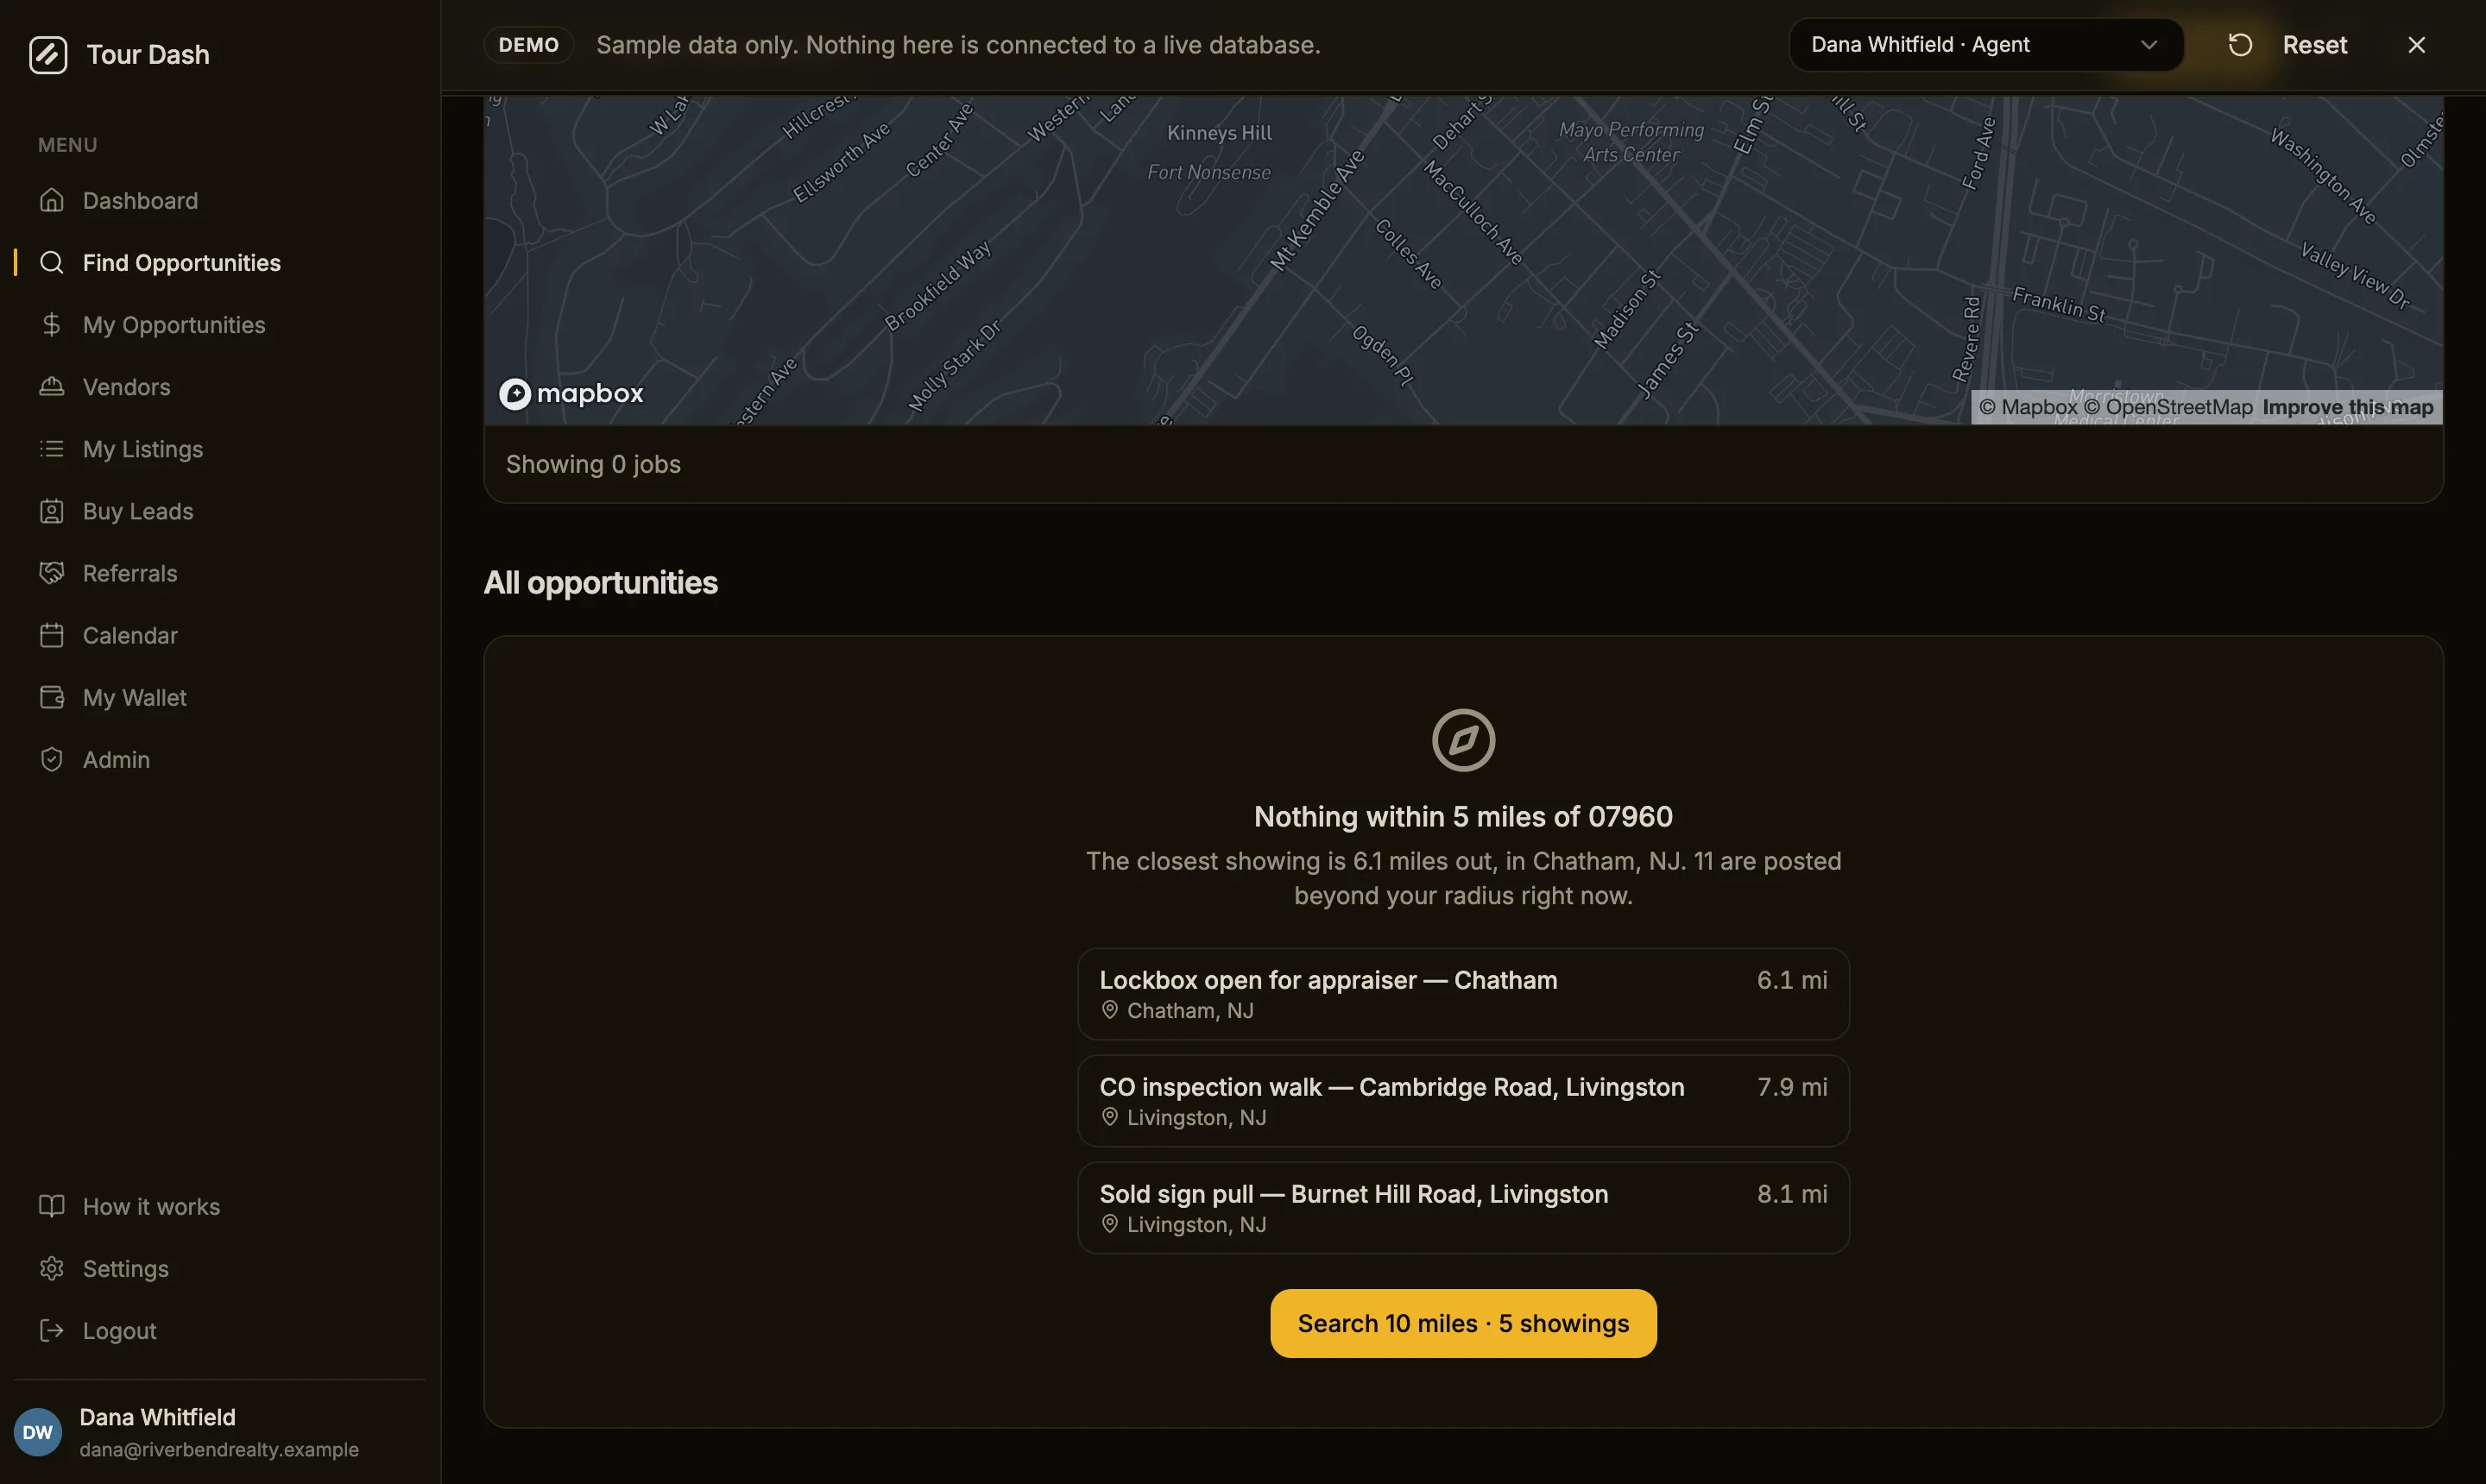Screen dimensions: 2486x1484
Task: Open the Improve this map link
Action: click(x=2347, y=407)
